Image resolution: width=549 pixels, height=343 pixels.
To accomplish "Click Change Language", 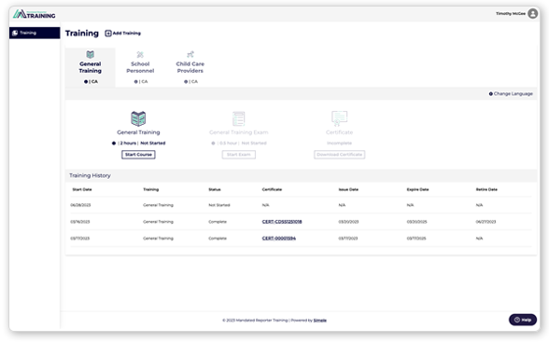I will point(511,94).
